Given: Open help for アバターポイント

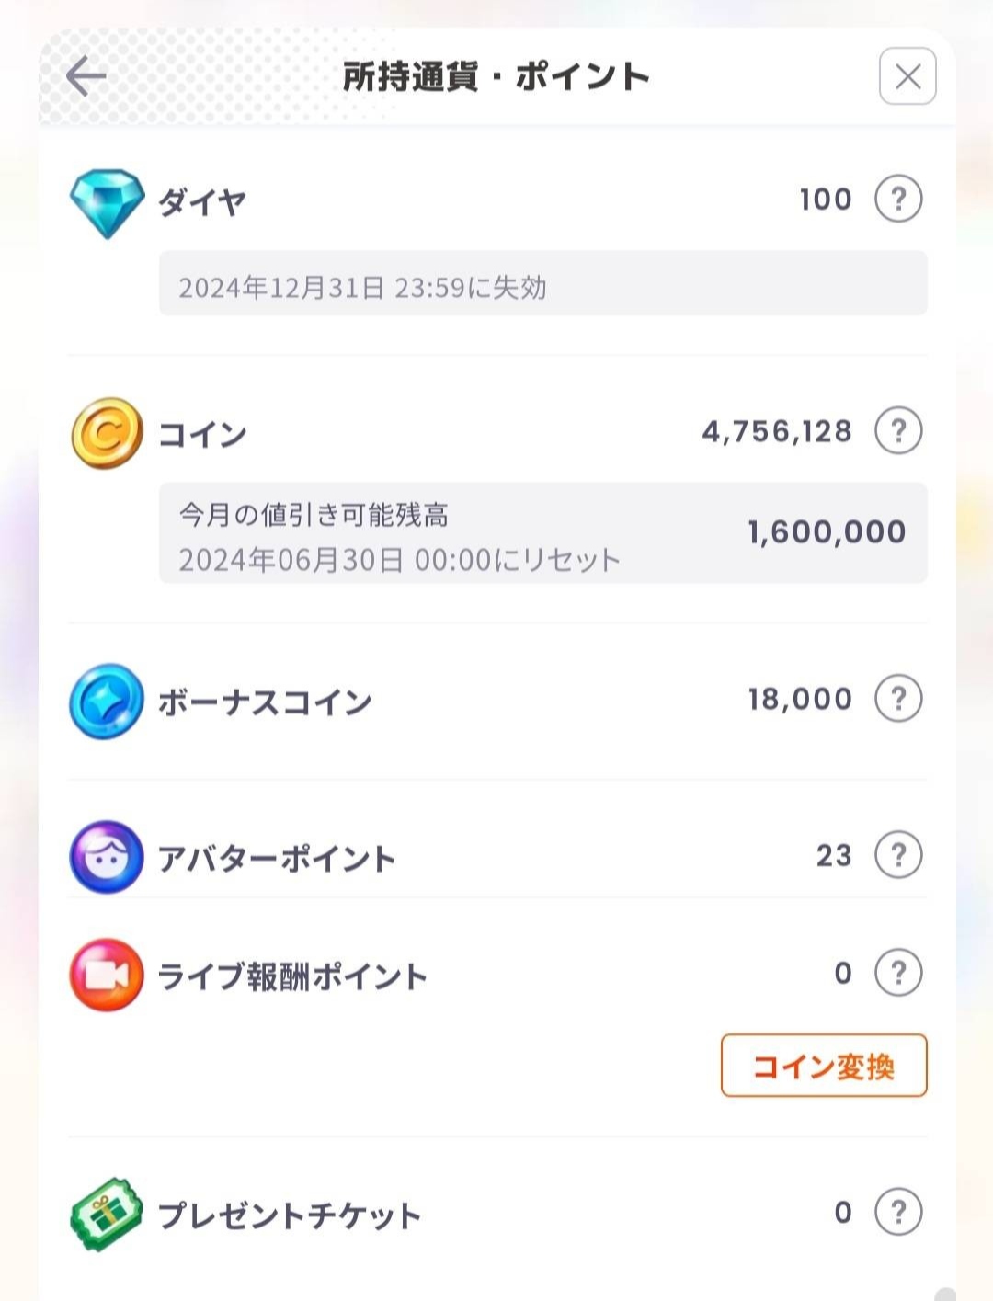Looking at the screenshot, I should tap(898, 854).
